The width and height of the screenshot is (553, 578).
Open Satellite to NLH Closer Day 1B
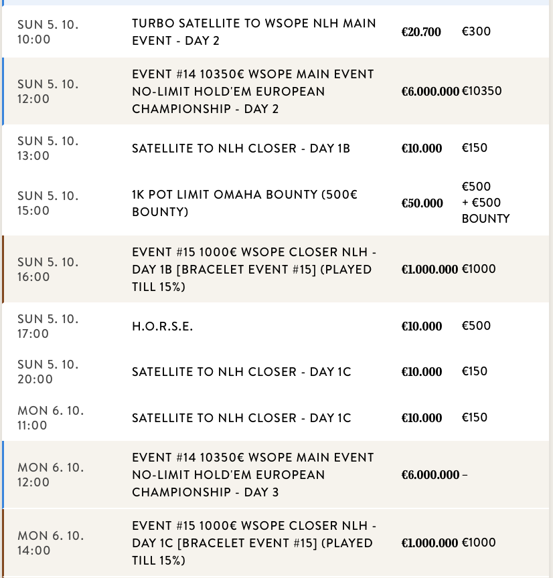[241, 148]
